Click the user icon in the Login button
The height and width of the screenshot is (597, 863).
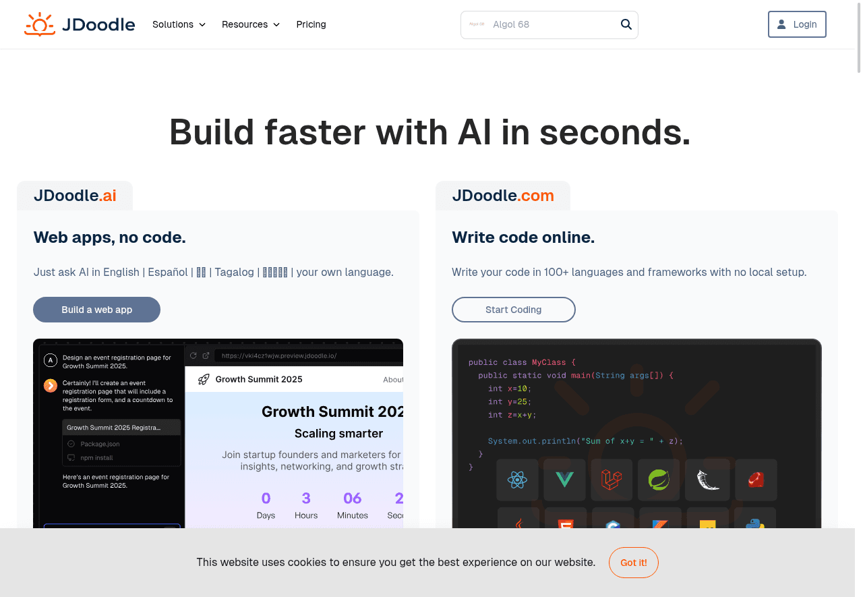781,24
